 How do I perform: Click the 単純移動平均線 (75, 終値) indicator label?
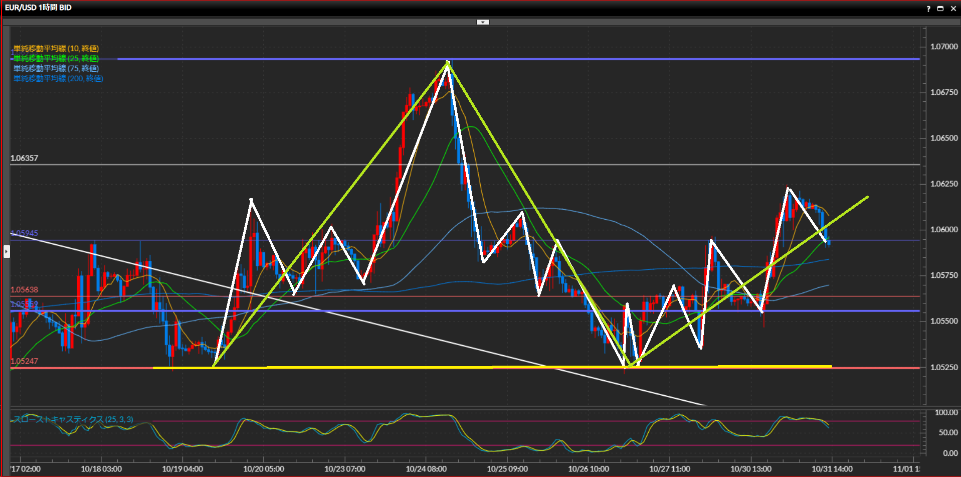click(56, 69)
